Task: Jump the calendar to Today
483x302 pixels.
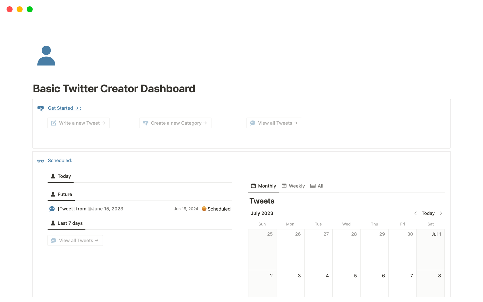Action: [x=428, y=213]
